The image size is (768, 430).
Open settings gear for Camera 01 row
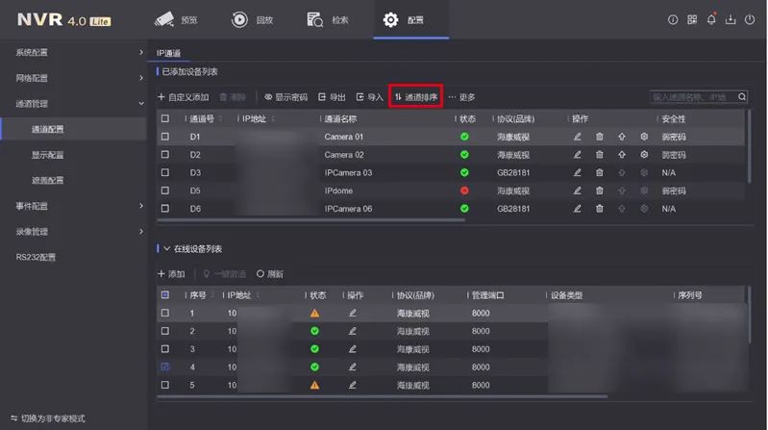[x=645, y=137]
